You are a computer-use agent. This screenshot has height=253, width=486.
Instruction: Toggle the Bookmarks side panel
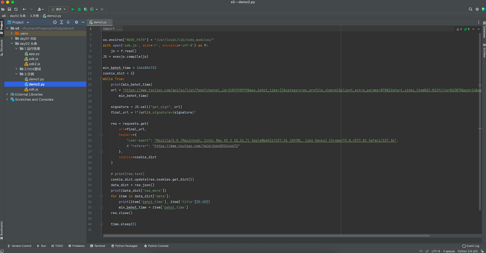click(x=2, y=230)
